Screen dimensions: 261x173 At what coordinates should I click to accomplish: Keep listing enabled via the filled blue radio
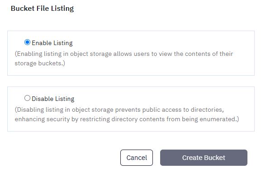27,42
